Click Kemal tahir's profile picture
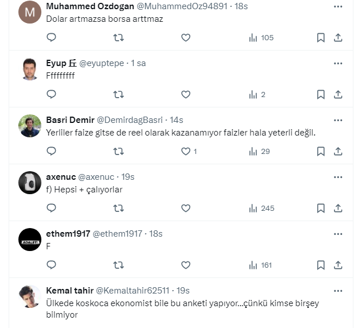 point(30,296)
